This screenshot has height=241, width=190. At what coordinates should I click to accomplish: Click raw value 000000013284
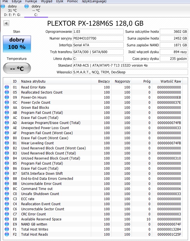tap(169, 229)
